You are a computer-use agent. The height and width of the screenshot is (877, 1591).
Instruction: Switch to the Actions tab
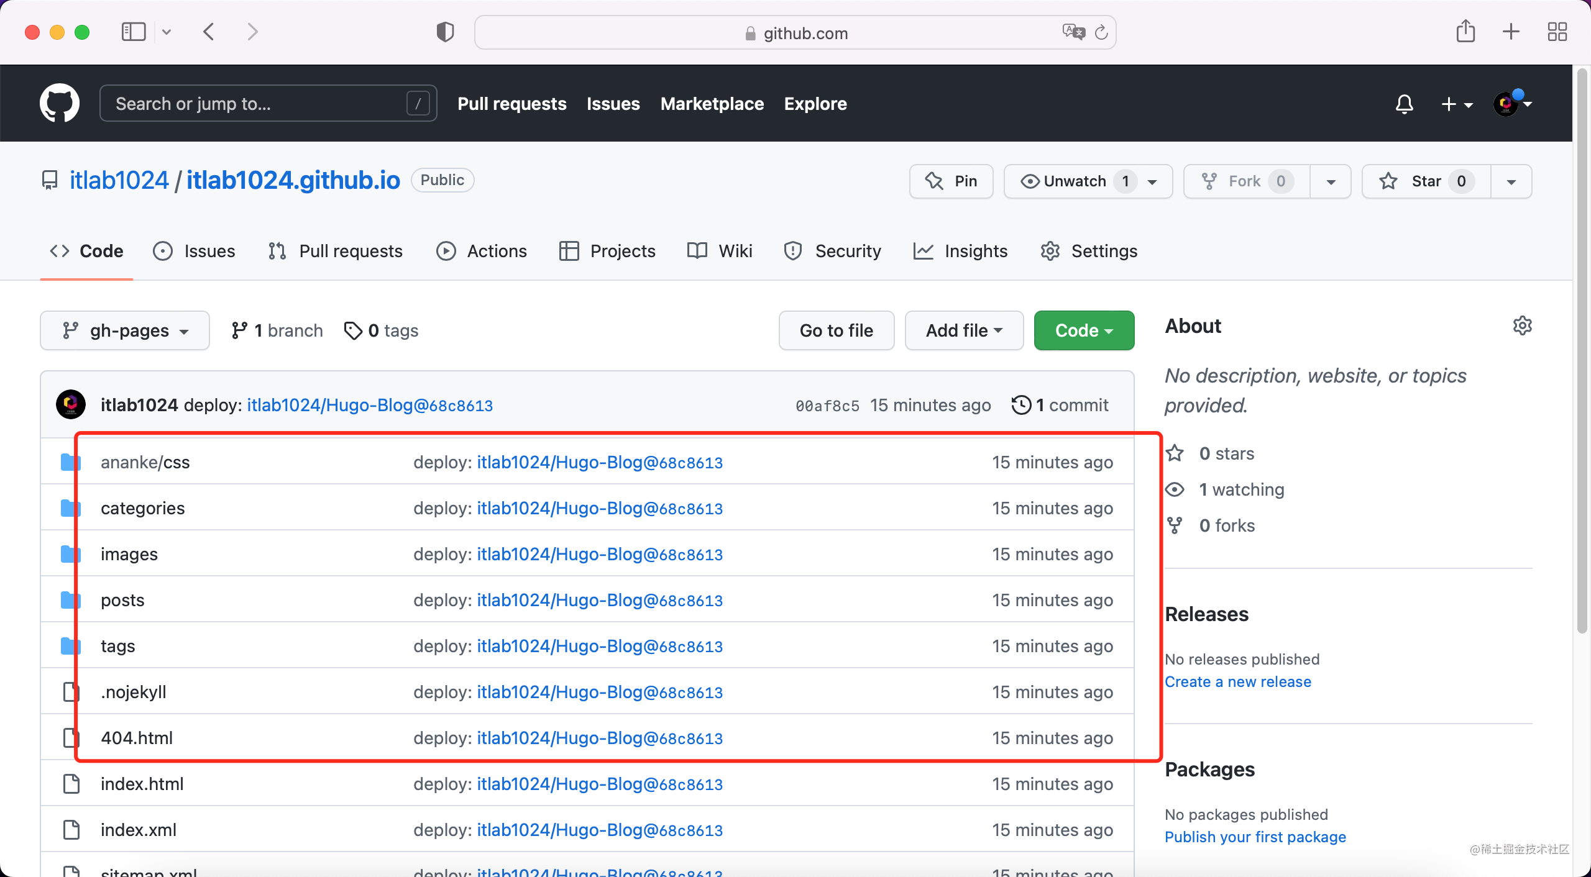482,251
